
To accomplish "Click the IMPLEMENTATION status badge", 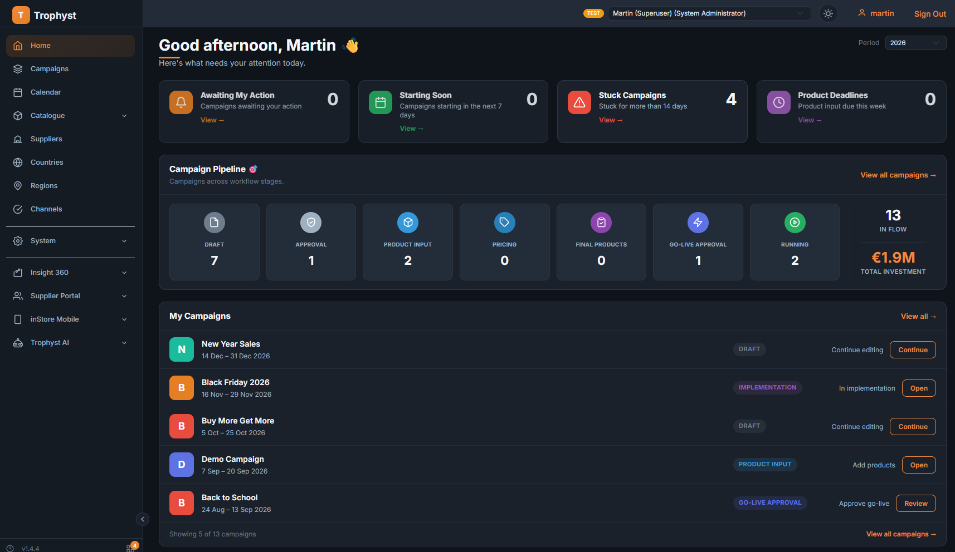I will (767, 388).
